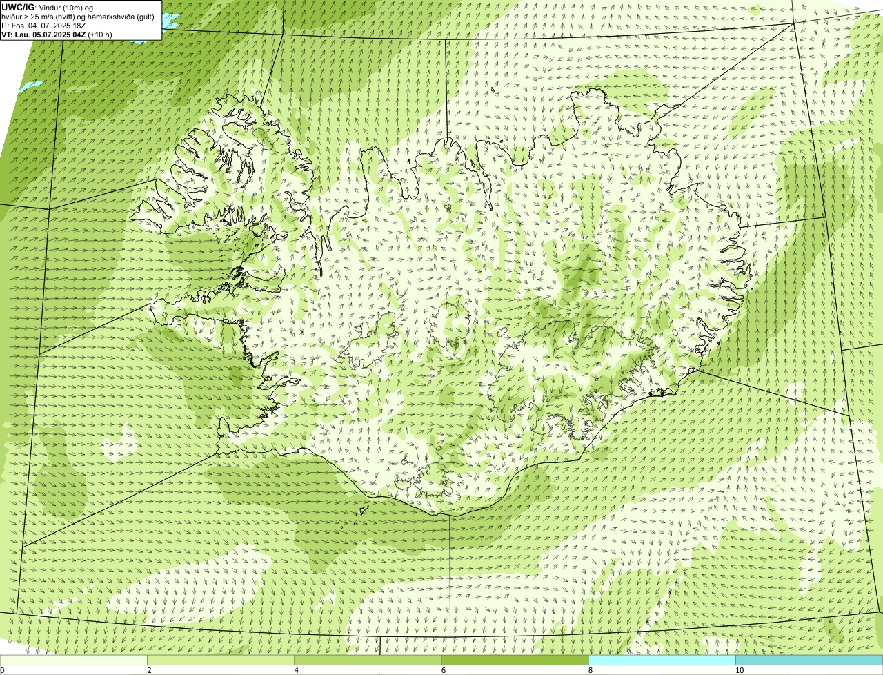Click the legend scale label '6'
The image size is (883, 675).
click(443, 670)
